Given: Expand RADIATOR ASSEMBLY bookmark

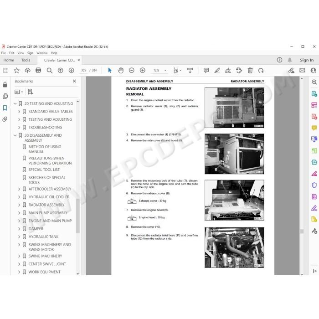Looking at the screenshot, I should (x=19, y=205).
